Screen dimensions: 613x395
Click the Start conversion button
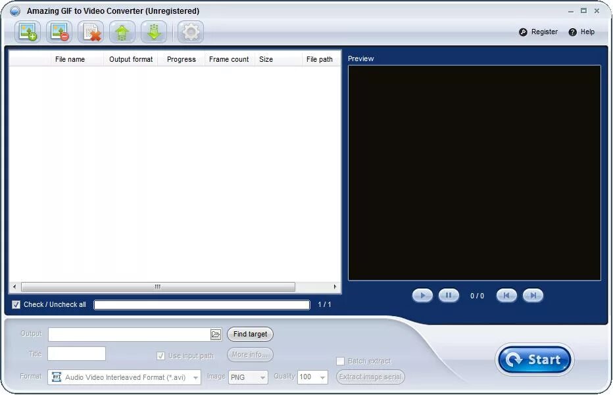pos(535,360)
